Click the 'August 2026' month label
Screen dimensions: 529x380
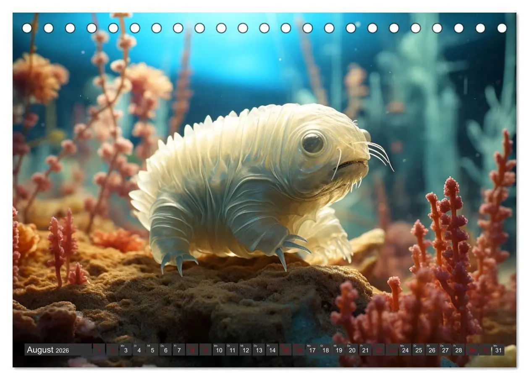pos(48,350)
